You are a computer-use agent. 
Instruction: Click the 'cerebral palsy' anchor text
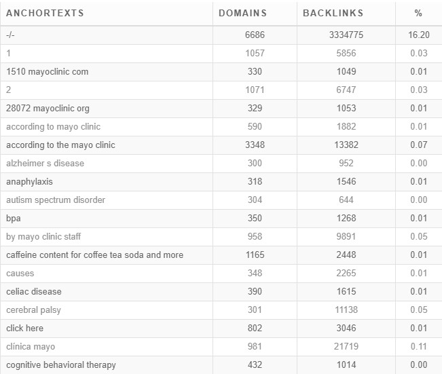[33, 310]
